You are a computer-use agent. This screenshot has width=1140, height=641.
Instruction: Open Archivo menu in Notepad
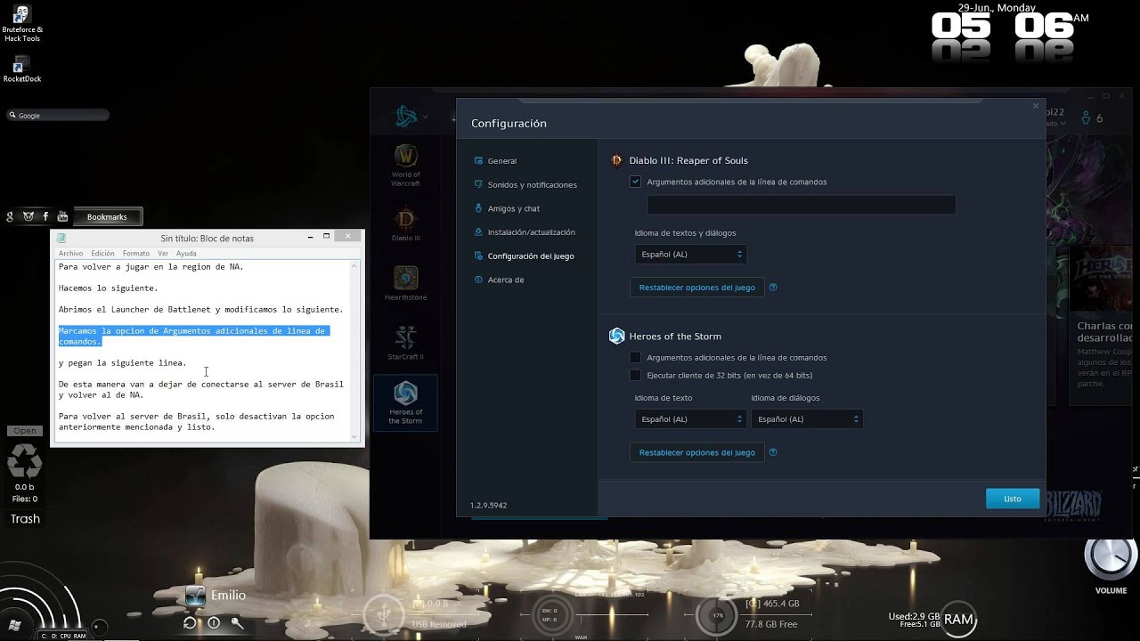[x=70, y=253]
